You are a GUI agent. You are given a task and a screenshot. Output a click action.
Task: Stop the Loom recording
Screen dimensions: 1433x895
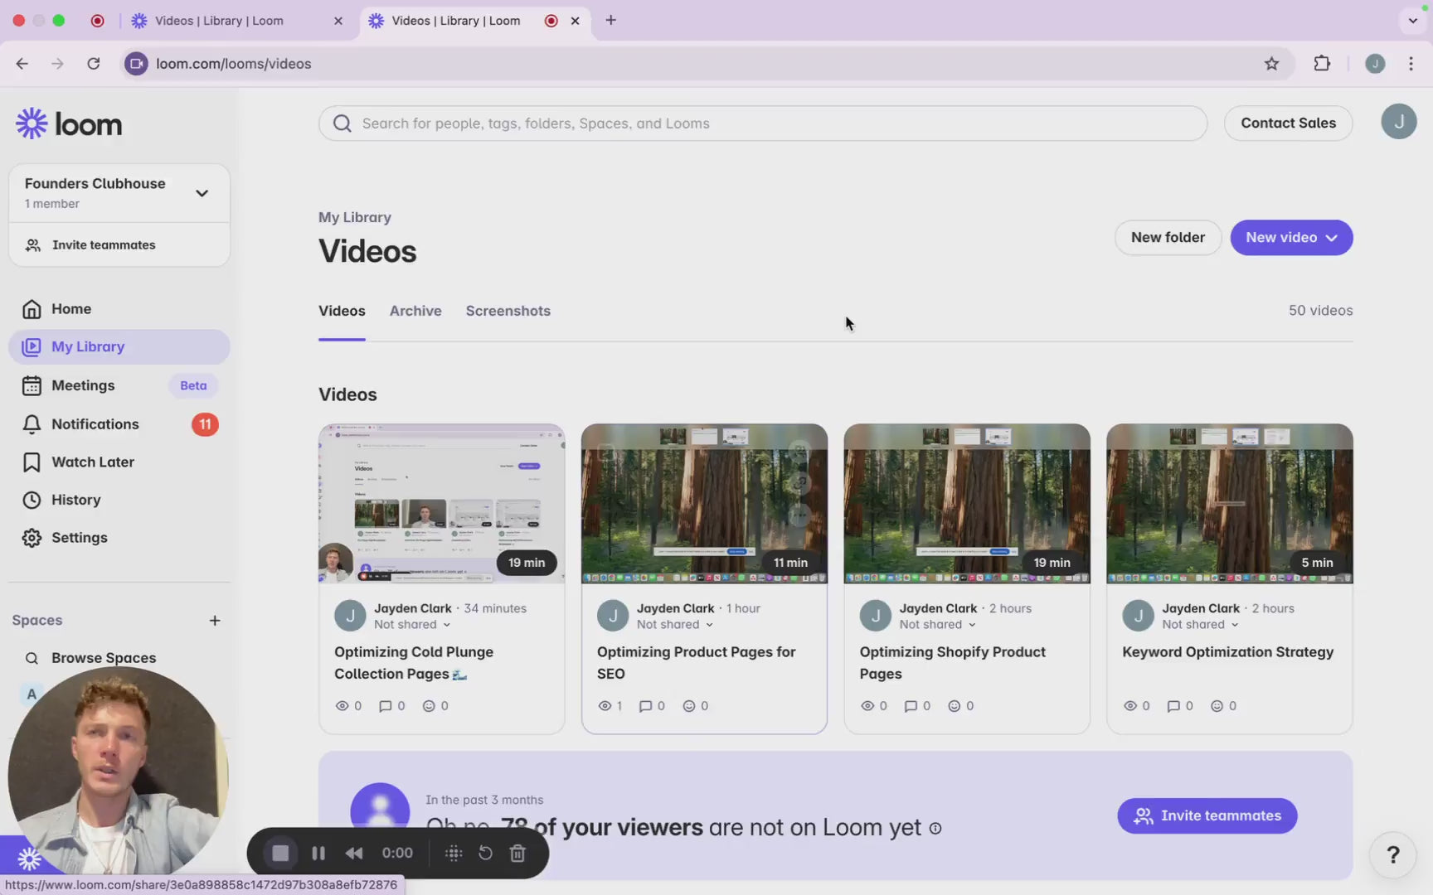pyautogui.click(x=280, y=853)
